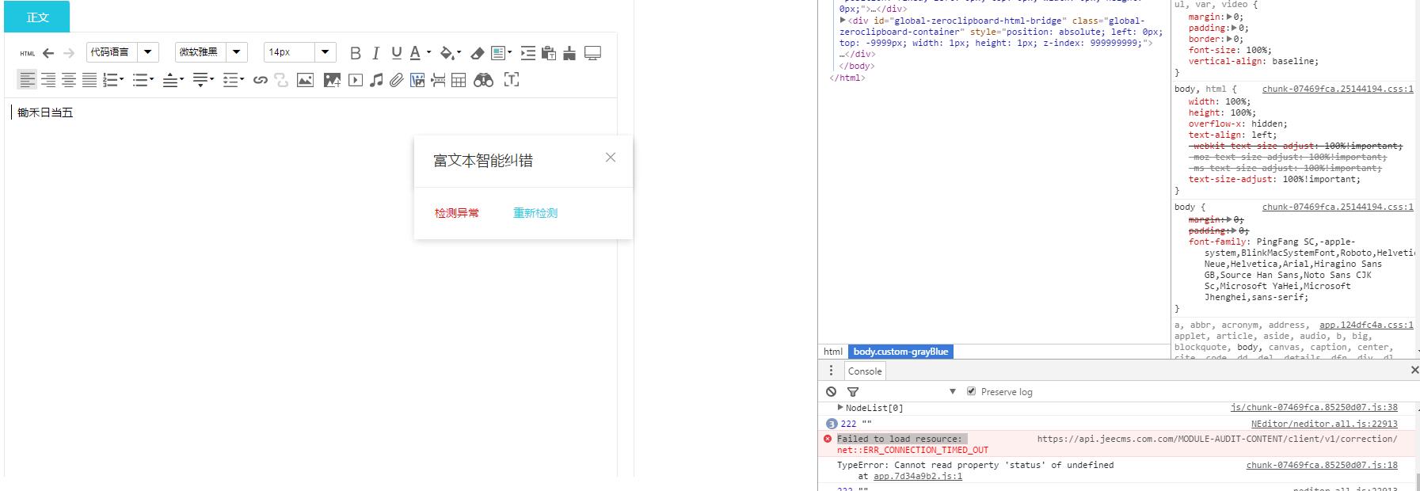Screen dimensions: 1420x491
Task: Insert a table with the grid icon
Action: pyautogui.click(x=459, y=80)
